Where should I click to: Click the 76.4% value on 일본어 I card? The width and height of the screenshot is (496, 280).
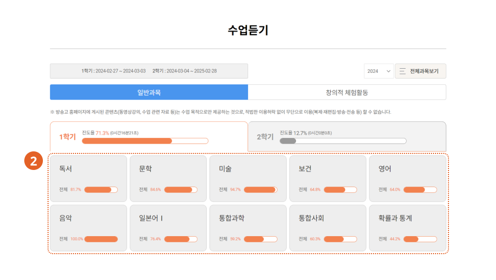point(156,239)
